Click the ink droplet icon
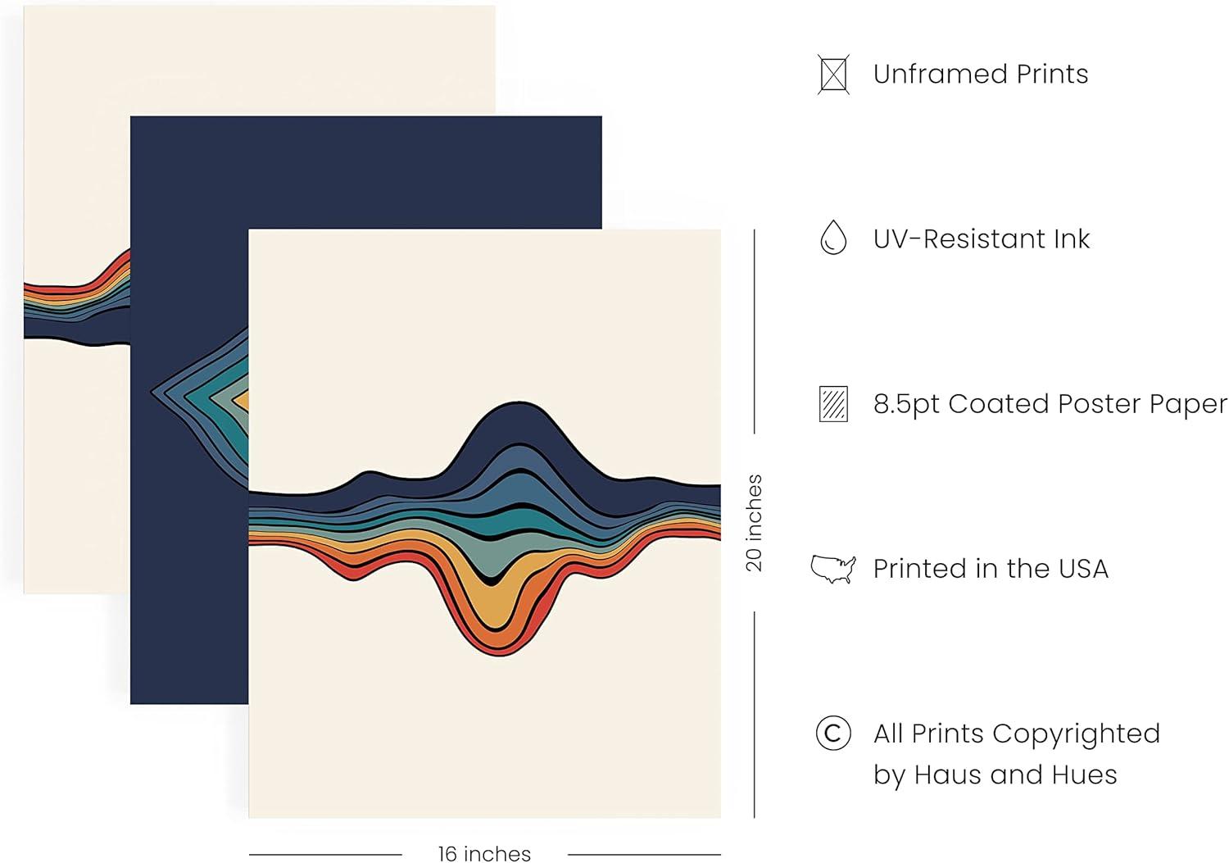The image size is (1229, 863). coord(833,238)
